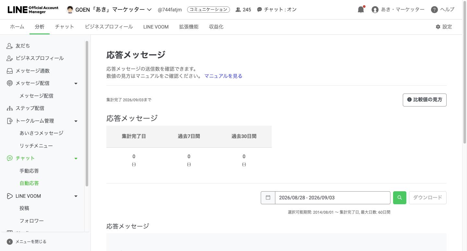Open the ホーム tab
467x251 pixels.
pyautogui.click(x=17, y=27)
